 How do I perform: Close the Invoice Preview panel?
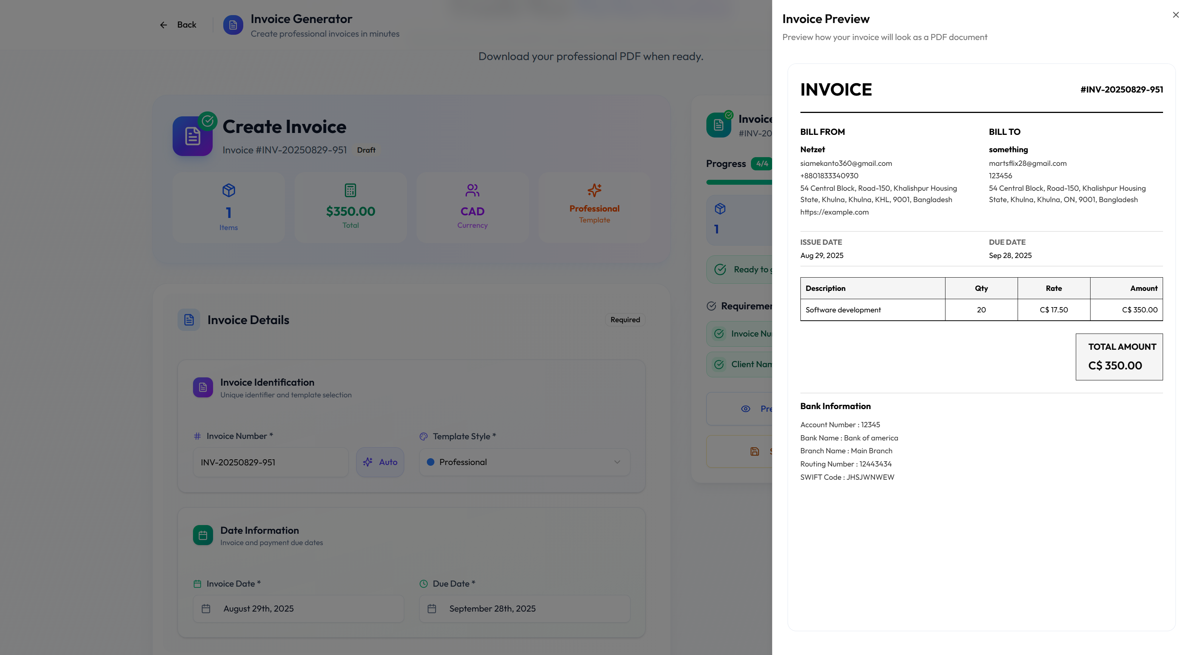(1175, 15)
